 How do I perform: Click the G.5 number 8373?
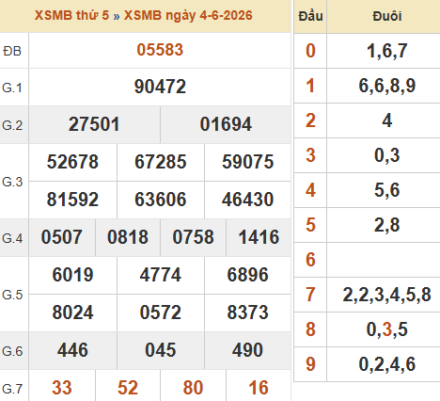[247, 313]
